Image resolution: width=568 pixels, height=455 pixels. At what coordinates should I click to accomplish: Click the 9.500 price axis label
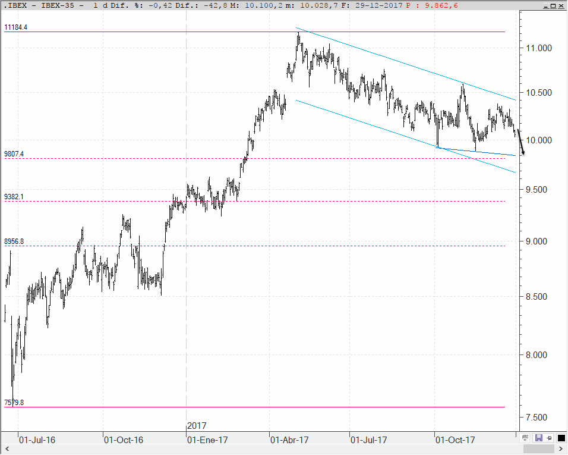(537, 190)
